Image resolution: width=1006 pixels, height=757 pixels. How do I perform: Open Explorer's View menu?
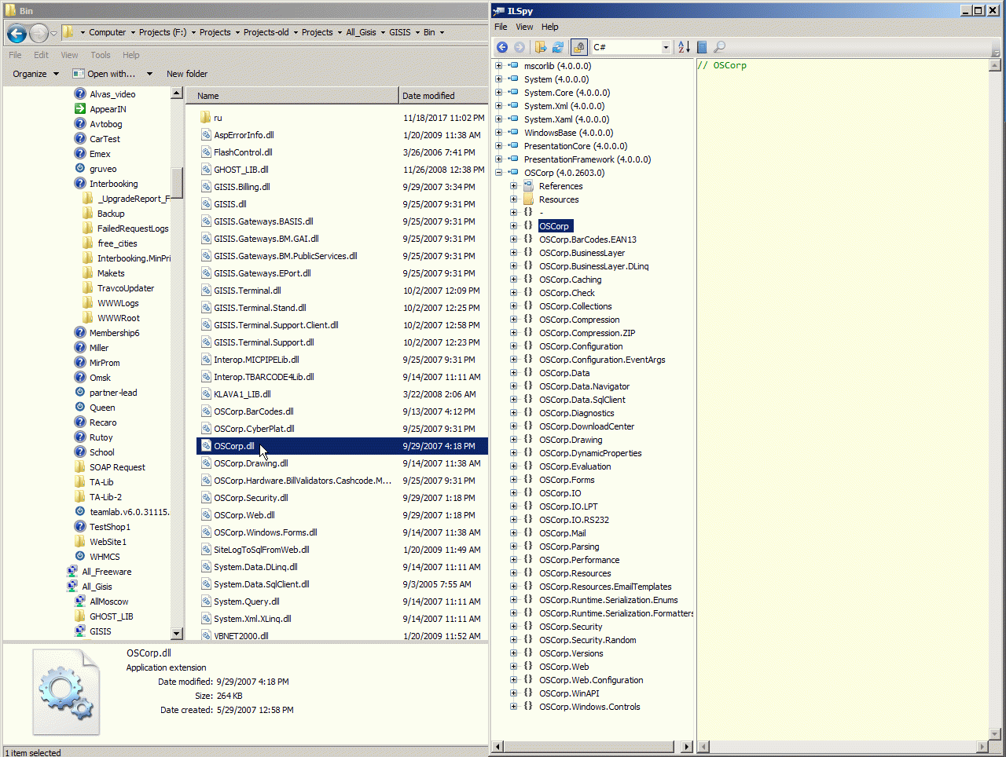point(70,55)
